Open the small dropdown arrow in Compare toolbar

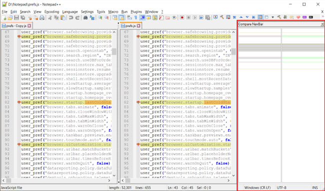click(273, 17)
